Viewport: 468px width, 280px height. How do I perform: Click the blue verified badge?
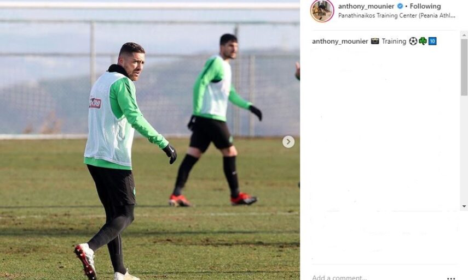coord(400,6)
